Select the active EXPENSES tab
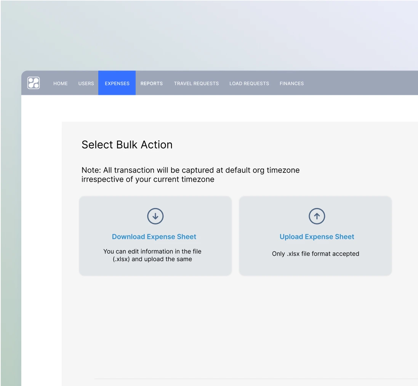Image resolution: width=418 pixels, height=386 pixels. pyautogui.click(x=117, y=83)
